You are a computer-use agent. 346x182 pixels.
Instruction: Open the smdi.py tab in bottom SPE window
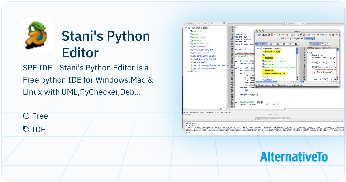[x=285, y=119]
